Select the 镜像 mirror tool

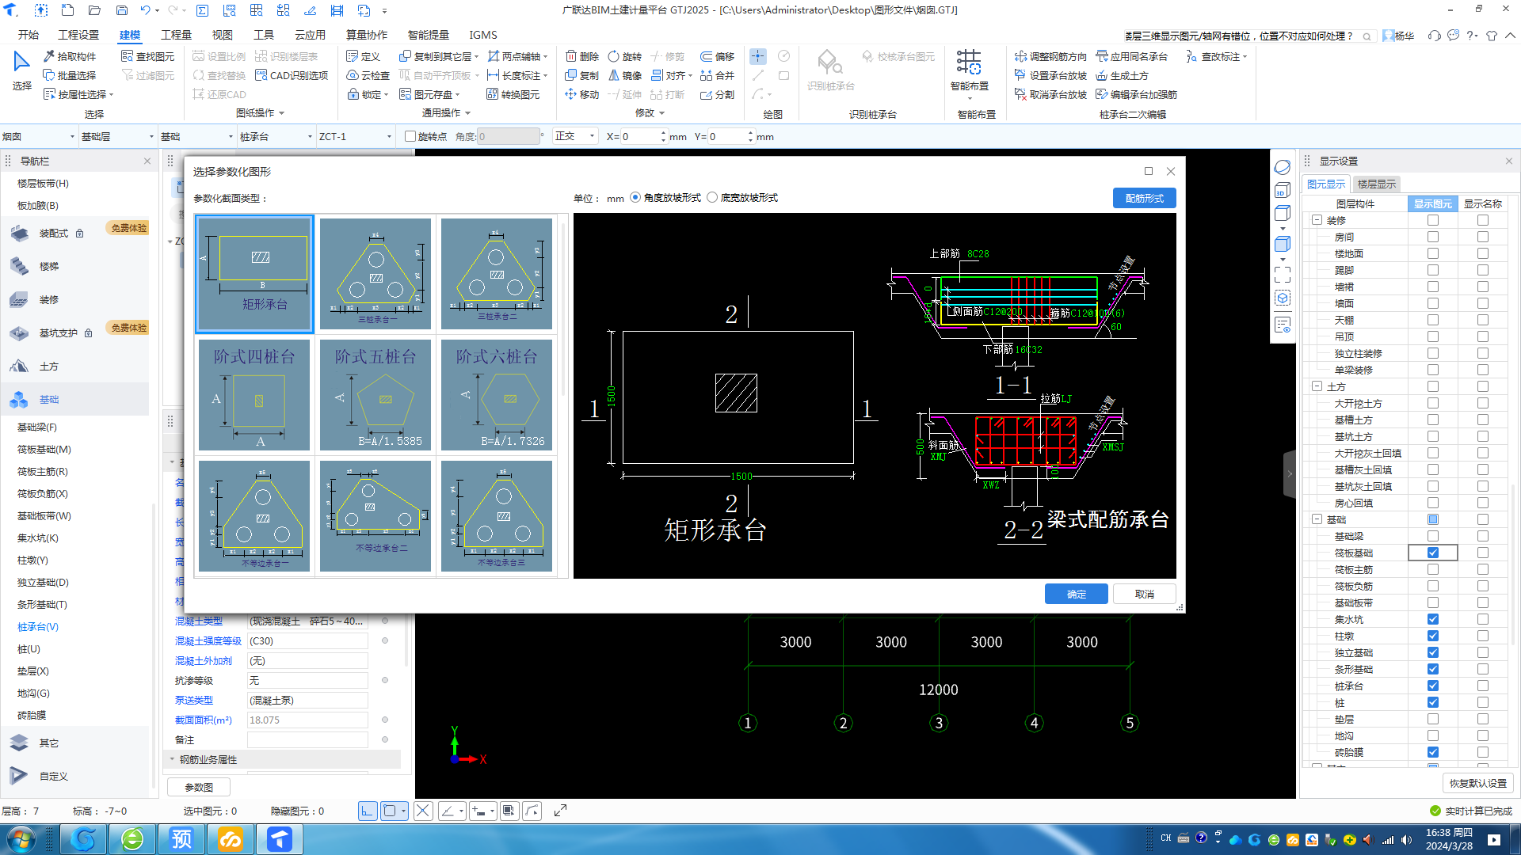[x=624, y=75]
